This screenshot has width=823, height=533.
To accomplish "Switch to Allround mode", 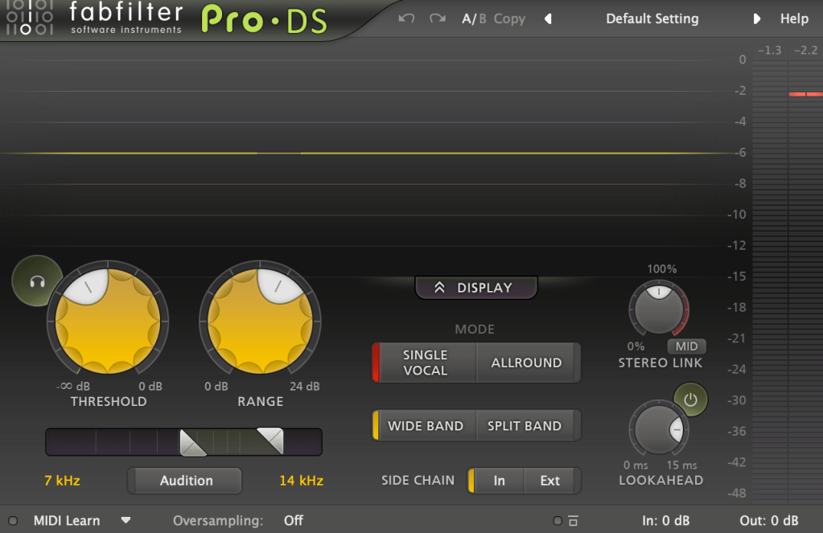I will pos(527,363).
